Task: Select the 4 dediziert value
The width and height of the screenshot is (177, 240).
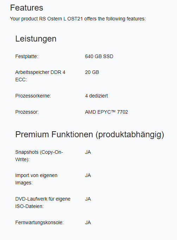Action: point(96,96)
